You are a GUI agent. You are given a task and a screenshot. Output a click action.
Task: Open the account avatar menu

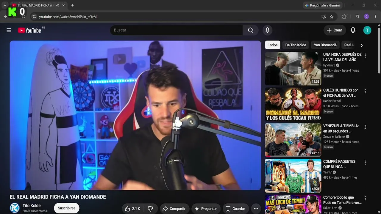pos(367,30)
